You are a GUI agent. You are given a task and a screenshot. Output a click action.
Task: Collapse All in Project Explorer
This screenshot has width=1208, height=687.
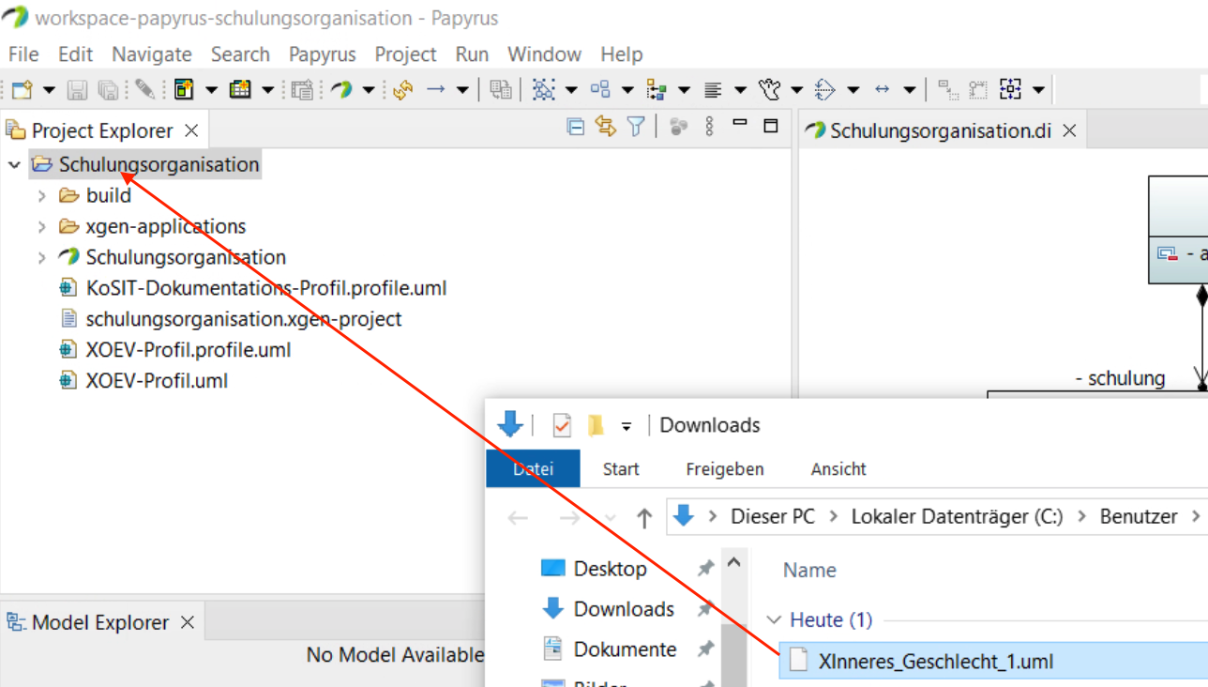pos(576,127)
